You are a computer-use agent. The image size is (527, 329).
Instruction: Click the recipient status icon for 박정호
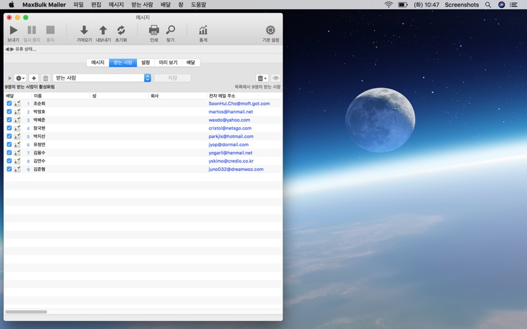[17, 111]
